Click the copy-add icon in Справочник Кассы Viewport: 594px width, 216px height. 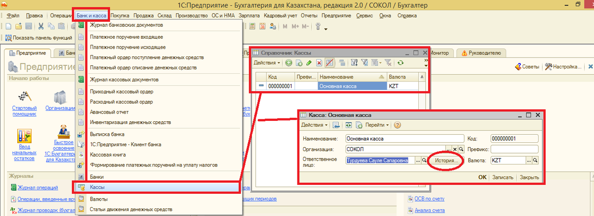(x=298, y=63)
